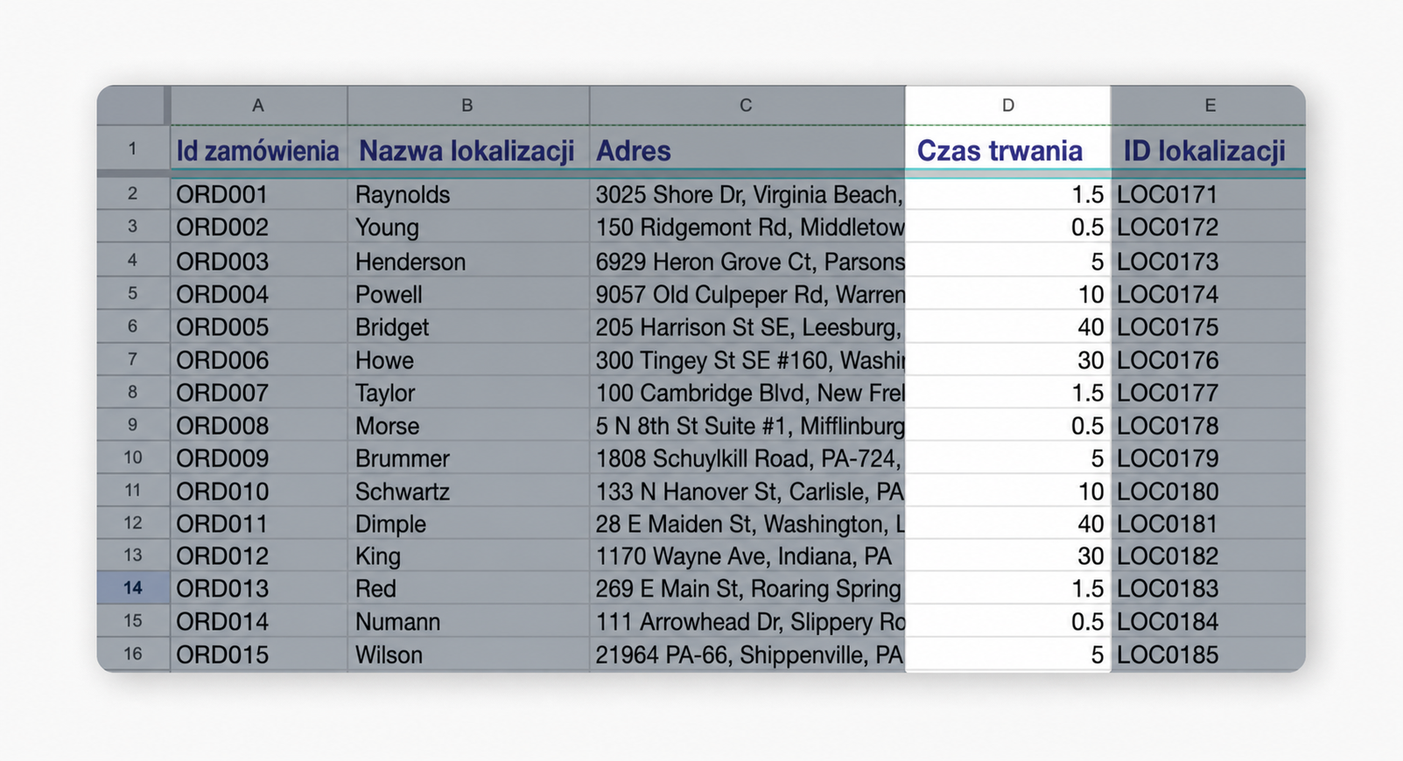This screenshot has width=1403, height=761.
Task: Select cell ORD011
Action: point(258,523)
